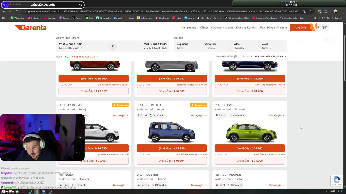Click the Discord icon in the taskbar
This screenshot has width=346, height=194.
point(44,191)
